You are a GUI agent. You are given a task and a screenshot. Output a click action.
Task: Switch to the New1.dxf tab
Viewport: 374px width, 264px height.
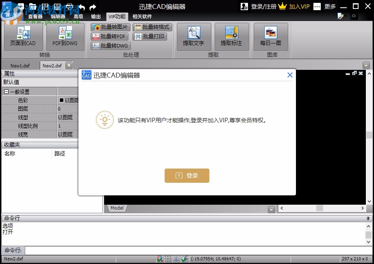click(x=20, y=65)
